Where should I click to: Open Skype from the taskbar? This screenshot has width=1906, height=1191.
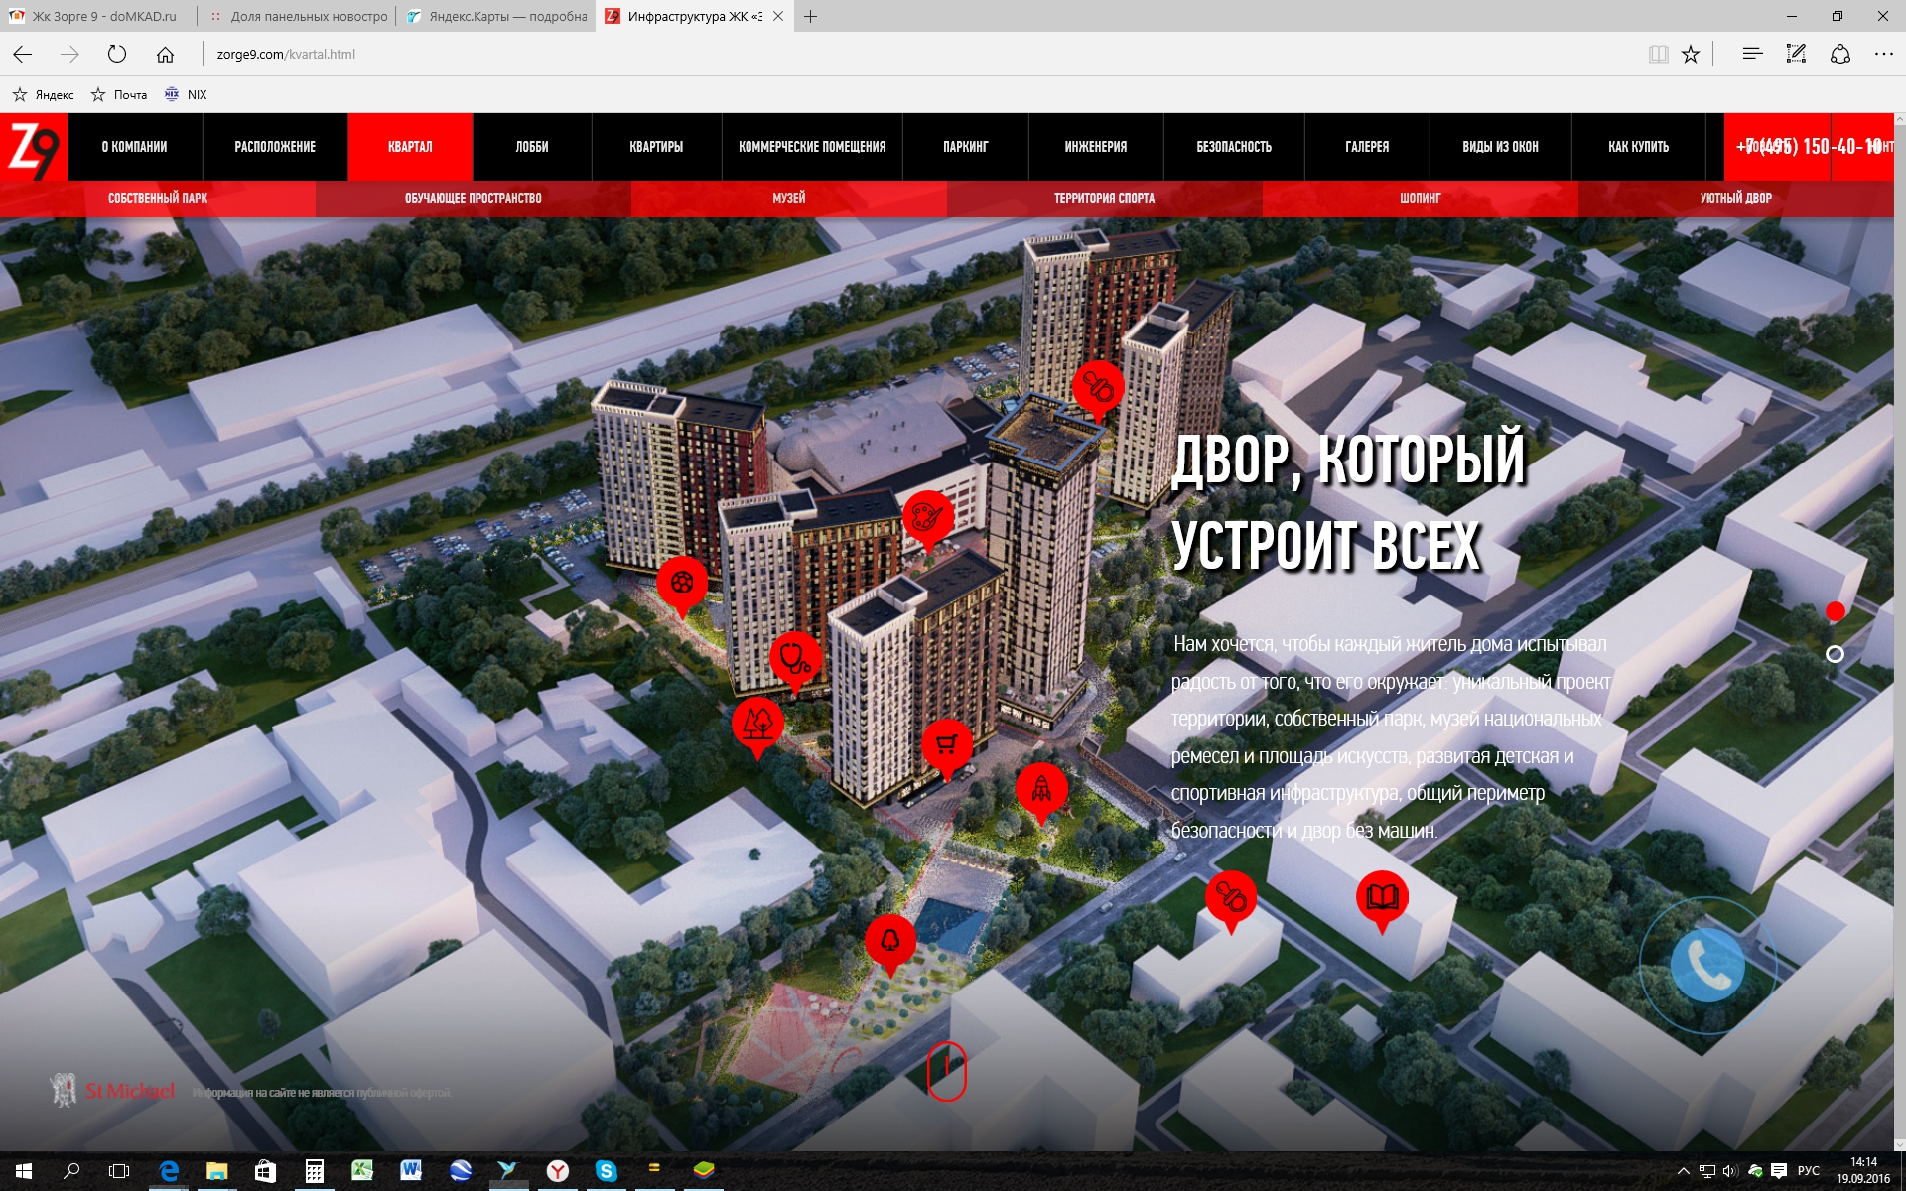pos(606,1171)
